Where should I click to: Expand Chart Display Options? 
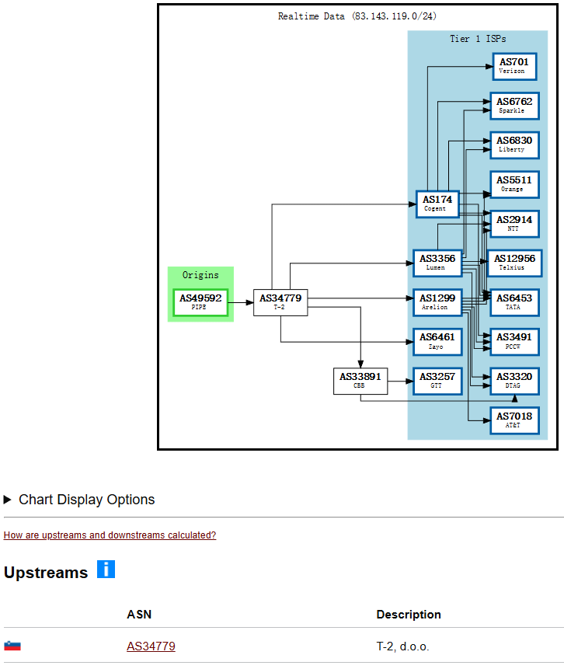(x=78, y=500)
